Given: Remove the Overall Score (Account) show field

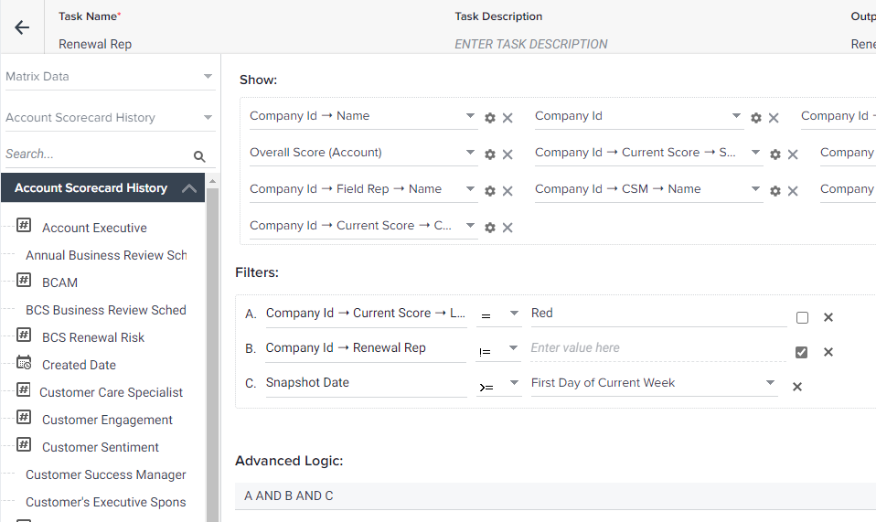Looking at the screenshot, I should coord(507,154).
